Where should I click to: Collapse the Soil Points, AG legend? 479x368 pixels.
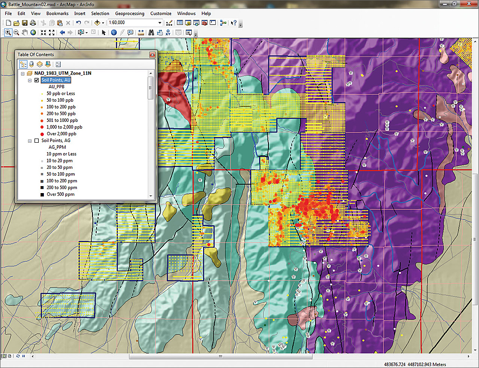(30, 140)
